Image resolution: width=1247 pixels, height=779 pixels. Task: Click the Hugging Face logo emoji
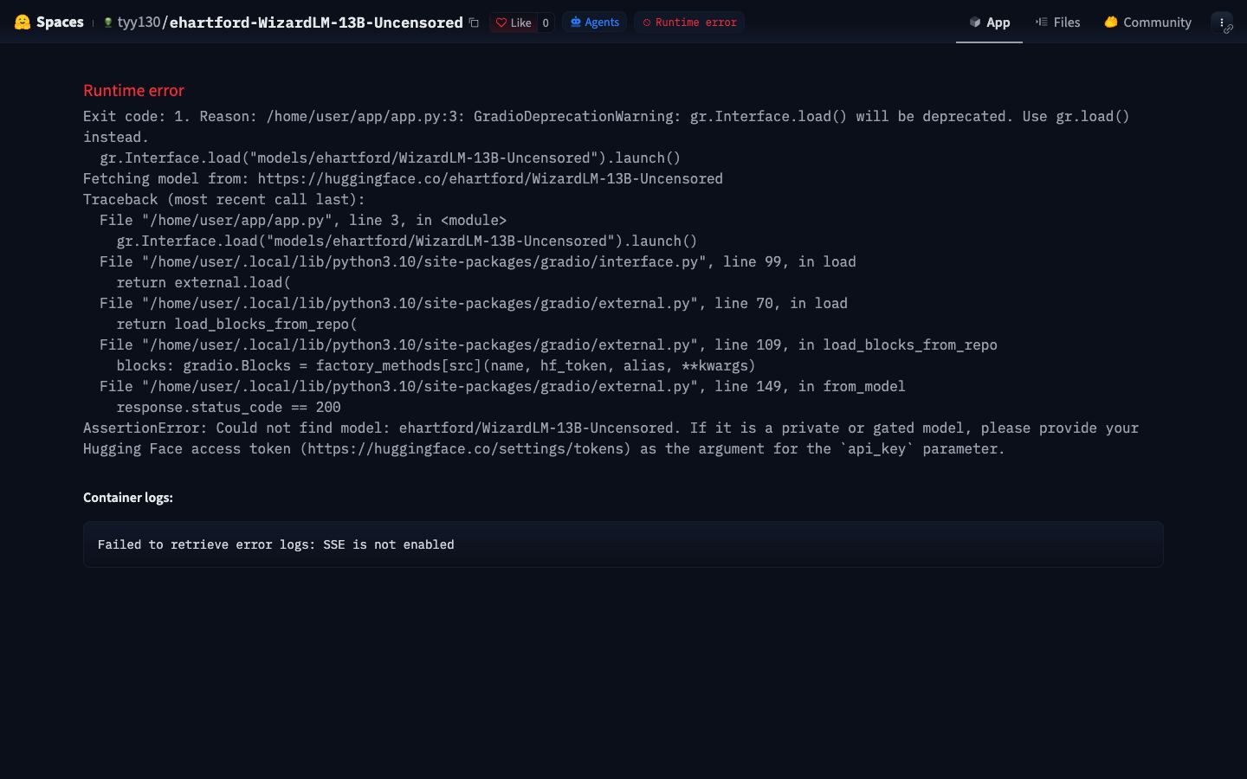(23, 22)
